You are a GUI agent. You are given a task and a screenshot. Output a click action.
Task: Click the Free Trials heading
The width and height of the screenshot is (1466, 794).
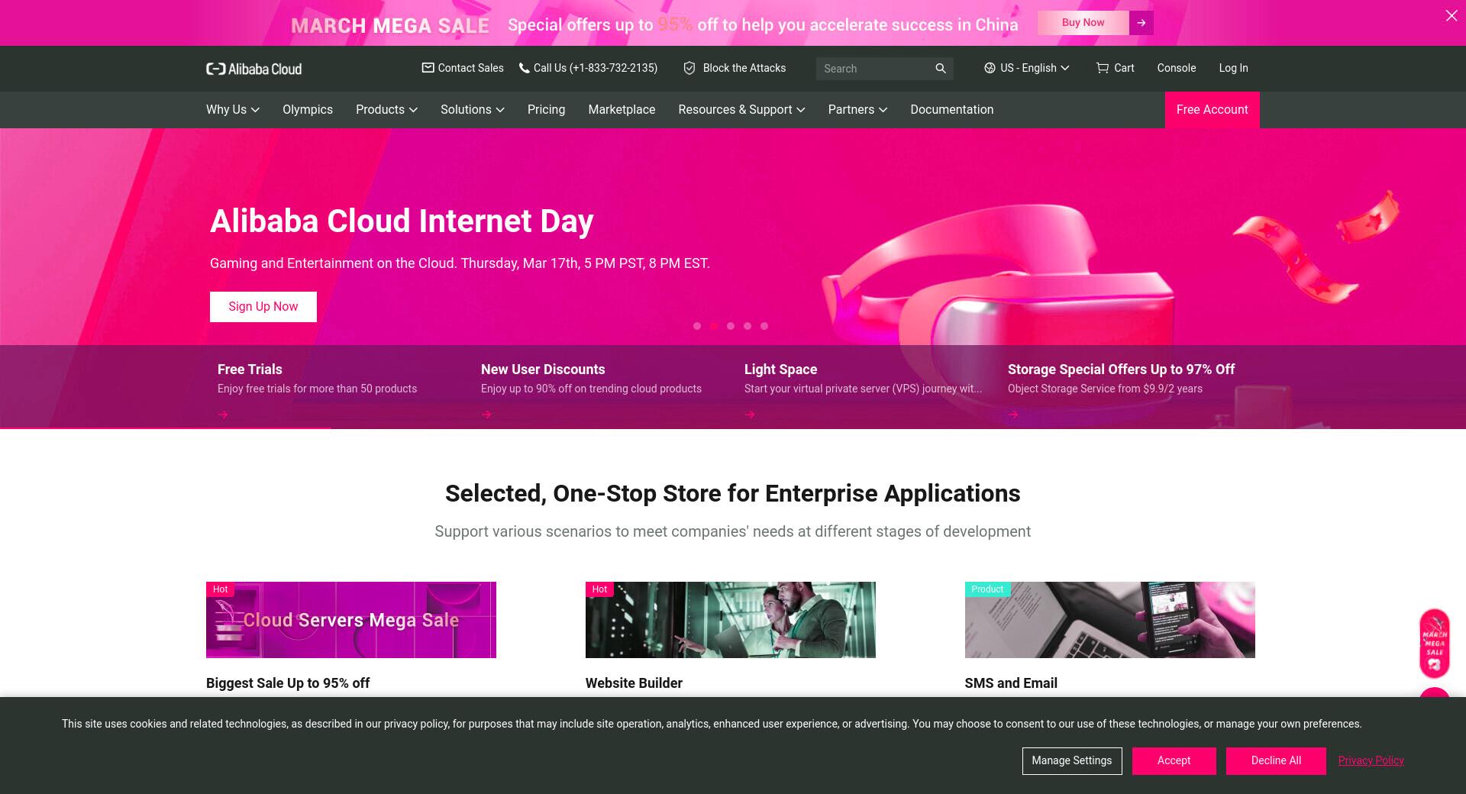click(x=250, y=370)
